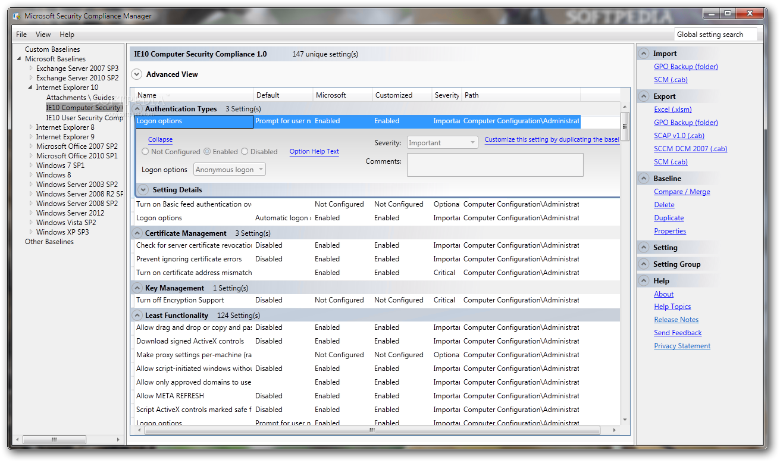Collapse the Certificate Management group
Screen dimensions: 780x462
[x=137, y=233]
